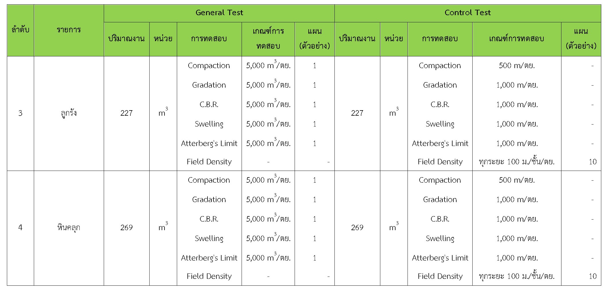
Task: Select the row number 3 cell
Action: tap(20, 113)
